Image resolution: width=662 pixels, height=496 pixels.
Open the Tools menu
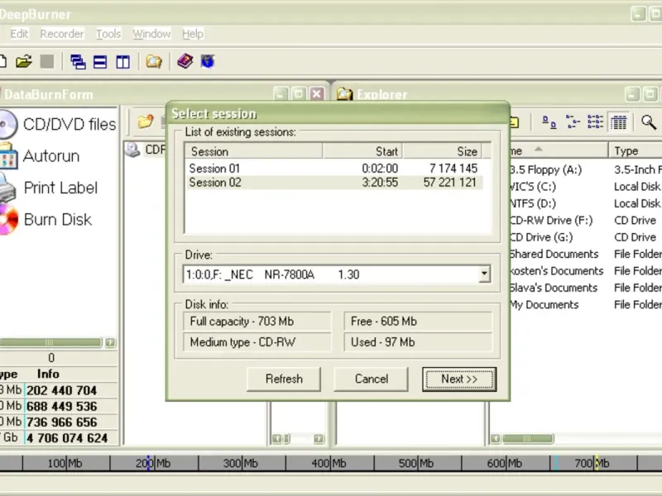click(108, 34)
